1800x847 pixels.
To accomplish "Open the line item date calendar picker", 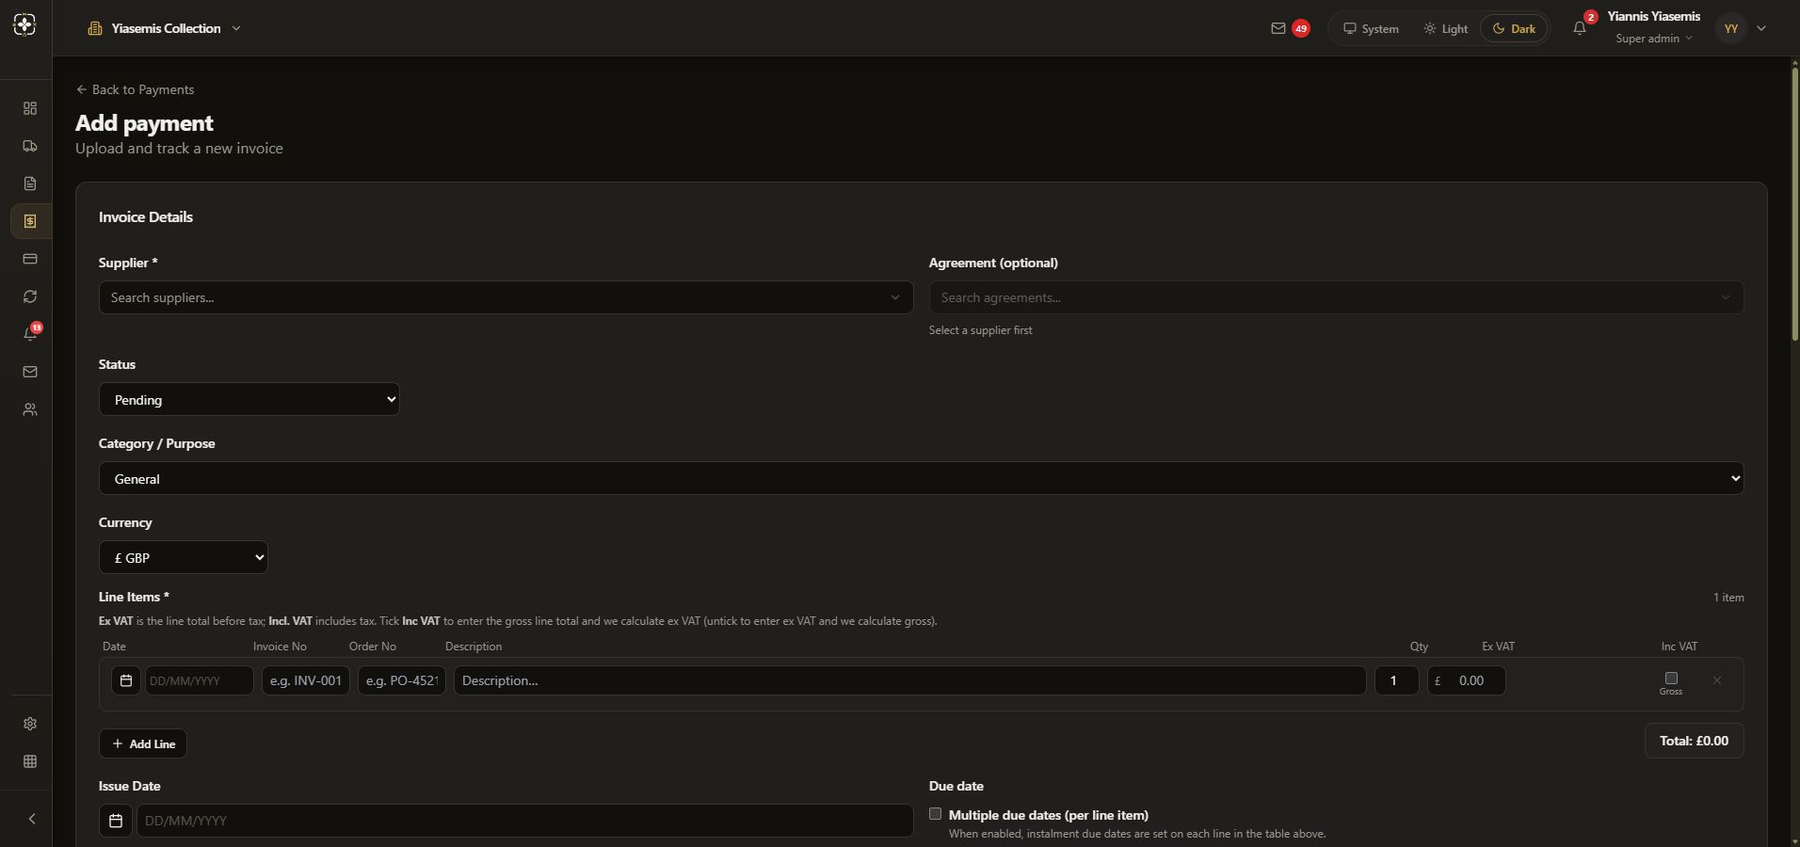I will [126, 680].
